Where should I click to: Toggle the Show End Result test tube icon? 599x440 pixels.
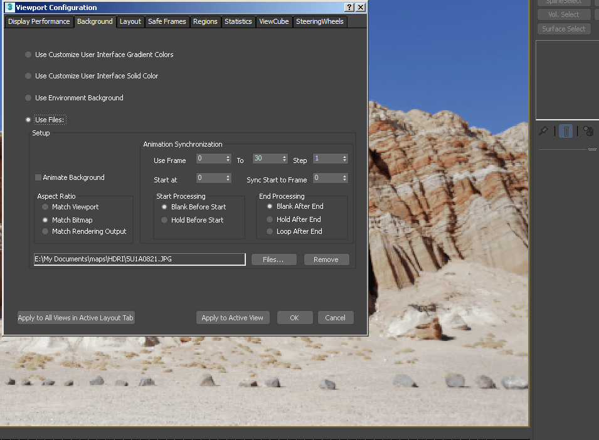(x=566, y=131)
